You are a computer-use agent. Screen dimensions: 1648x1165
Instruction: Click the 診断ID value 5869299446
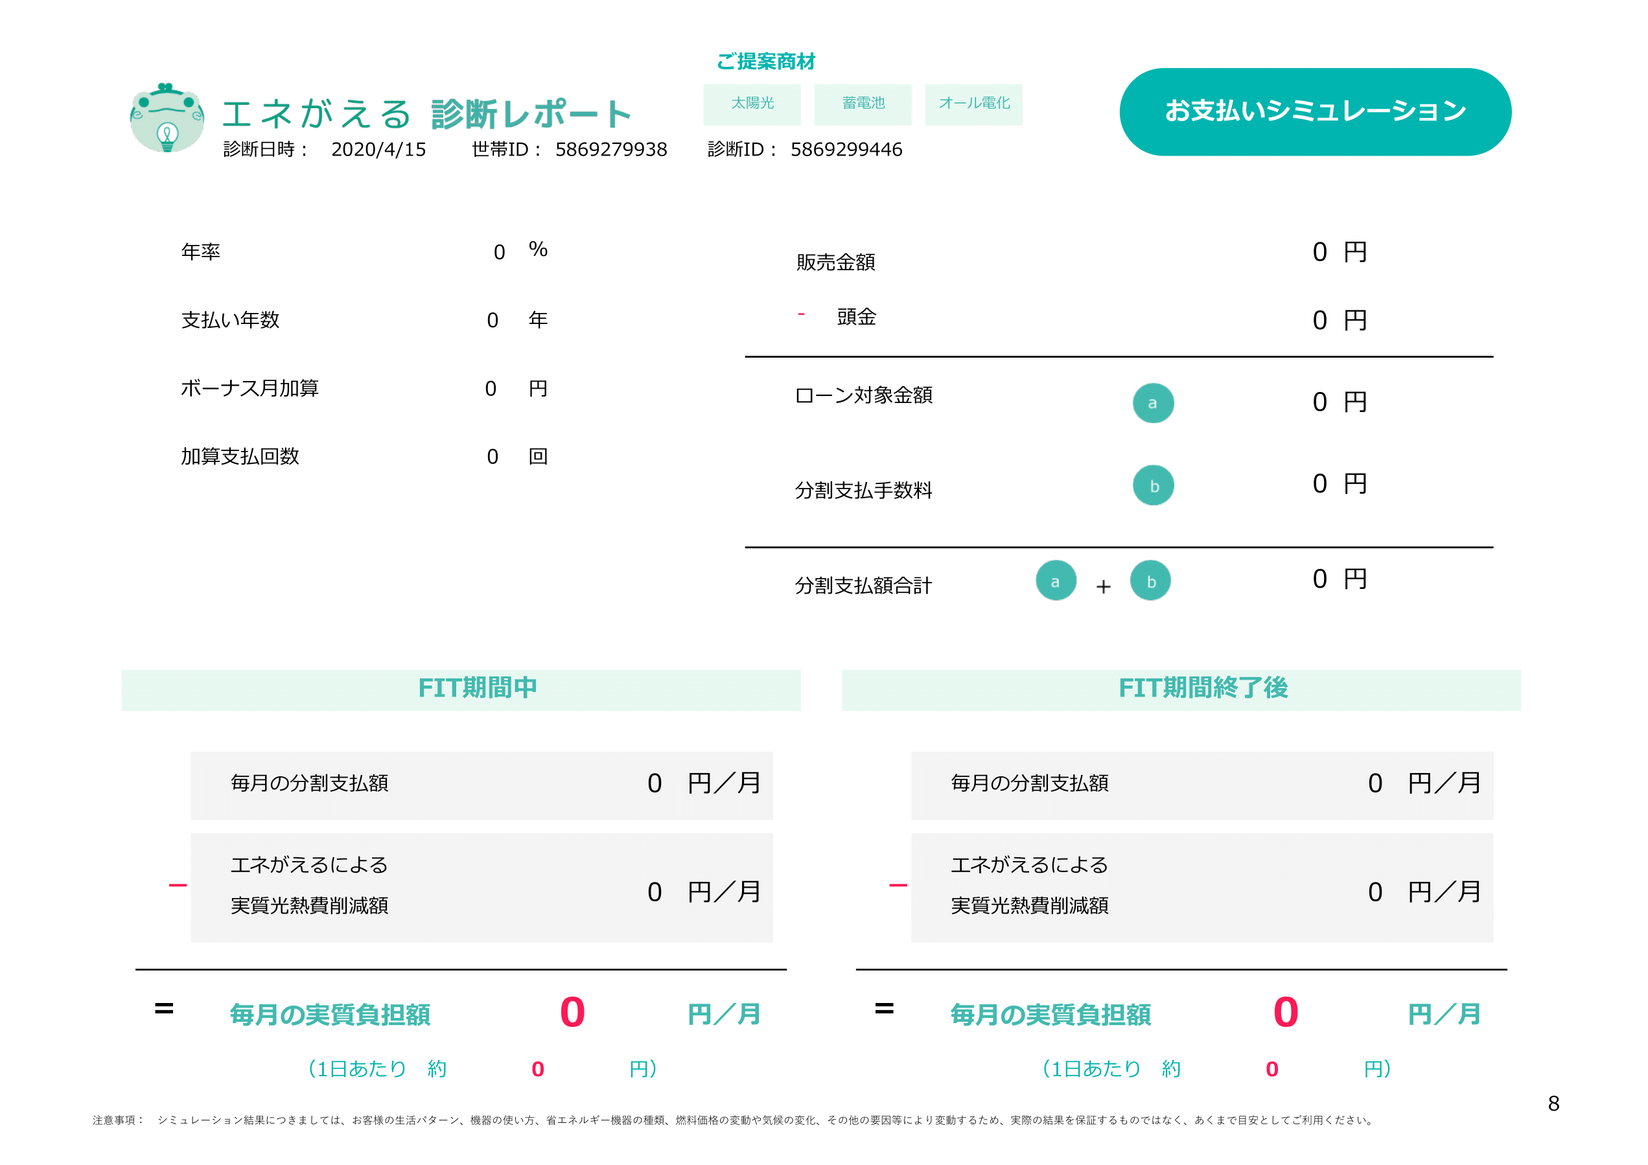[x=846, y=149]
